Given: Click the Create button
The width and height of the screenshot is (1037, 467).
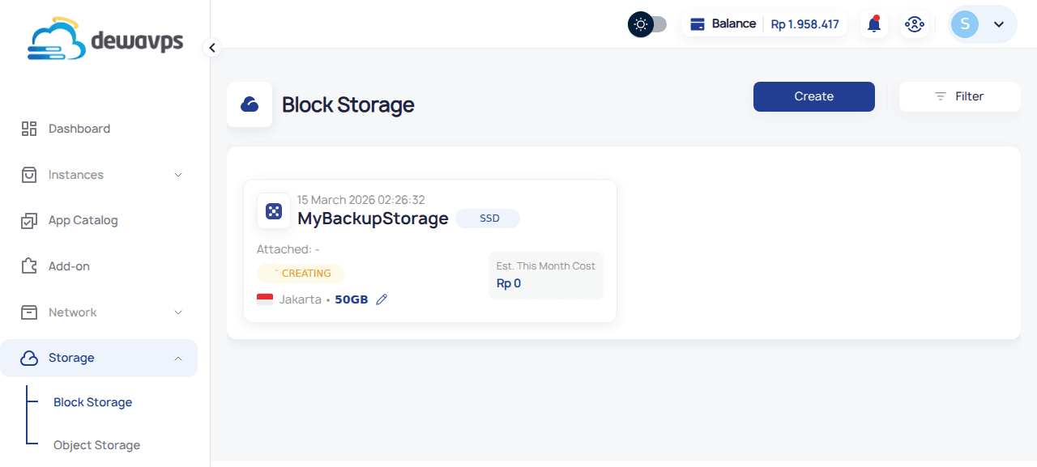Looking at the screenshot, I should coord(813,96).
